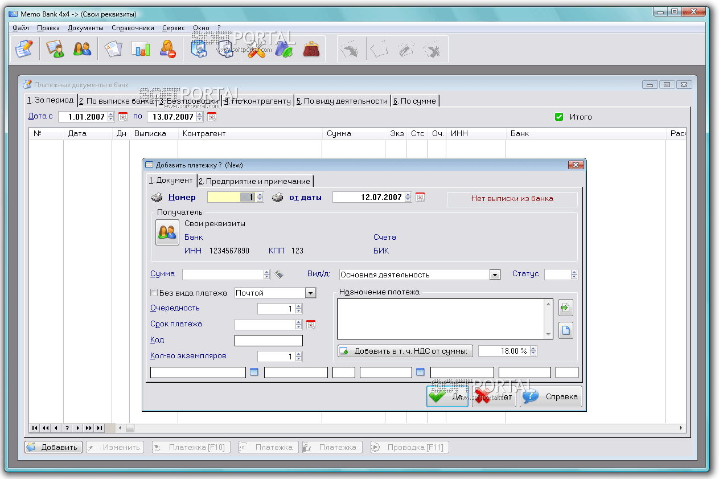The height and width of the screenshot is (479, 719).
Task: Open the Справочники menu
Action: (x=133, y=28)
